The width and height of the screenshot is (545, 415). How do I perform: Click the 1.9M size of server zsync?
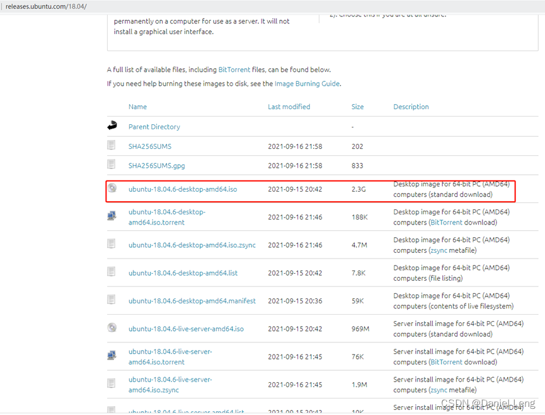tap(359, 385)
